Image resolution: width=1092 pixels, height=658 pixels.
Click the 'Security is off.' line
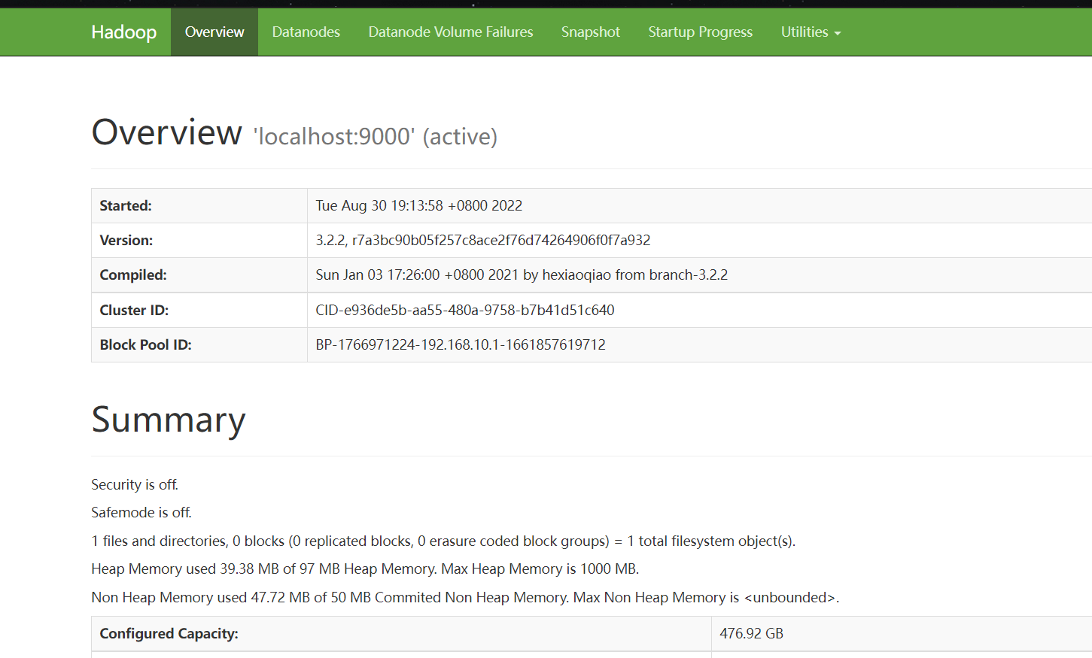[x=135, y=484]
